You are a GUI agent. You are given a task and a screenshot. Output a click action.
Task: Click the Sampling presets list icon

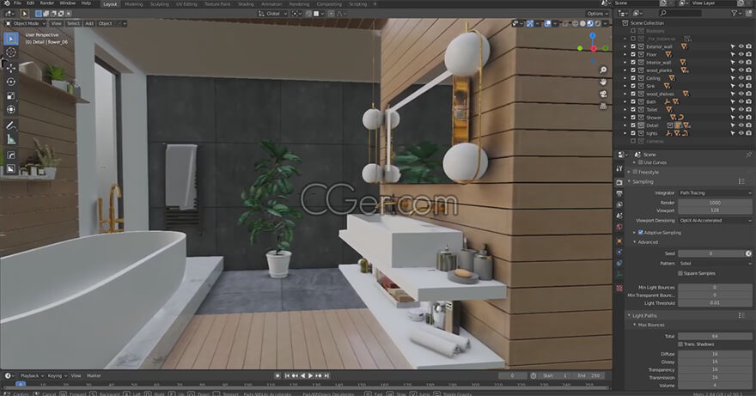[x=741, y=182]
